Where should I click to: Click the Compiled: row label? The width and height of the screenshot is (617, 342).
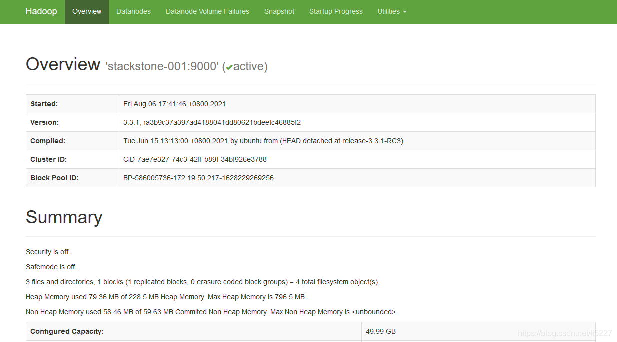pos(48,141)
